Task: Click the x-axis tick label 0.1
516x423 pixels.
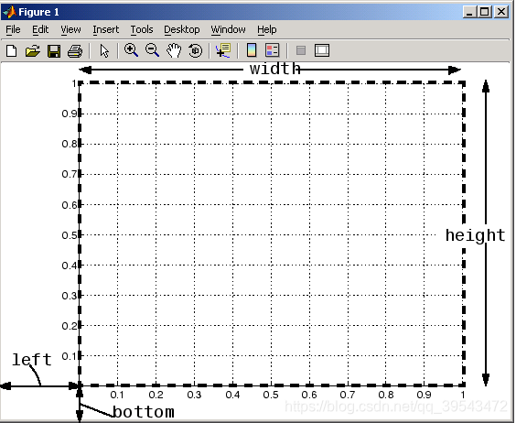Action: click(x=117, y=395)
